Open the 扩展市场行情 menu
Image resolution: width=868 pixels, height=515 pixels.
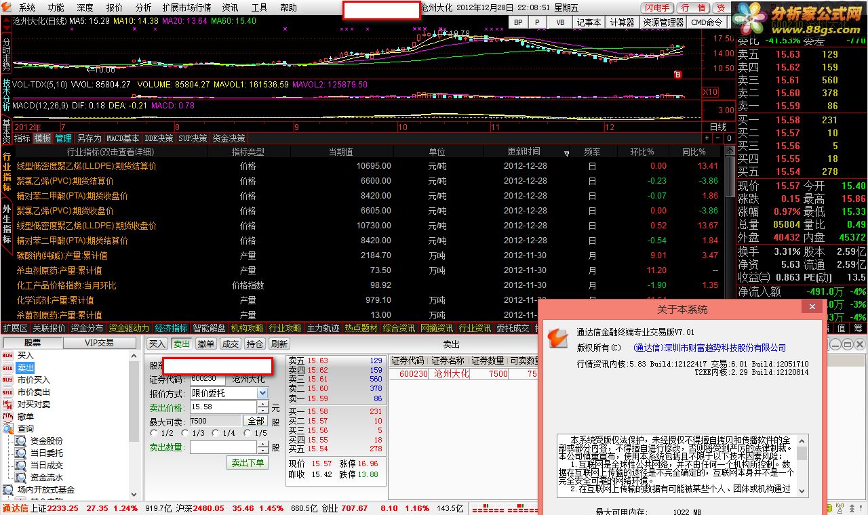[x=186, y=7]
